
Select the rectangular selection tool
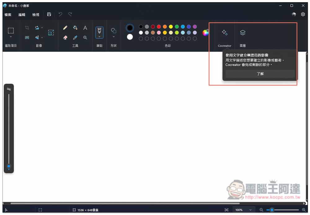point(11,31)
